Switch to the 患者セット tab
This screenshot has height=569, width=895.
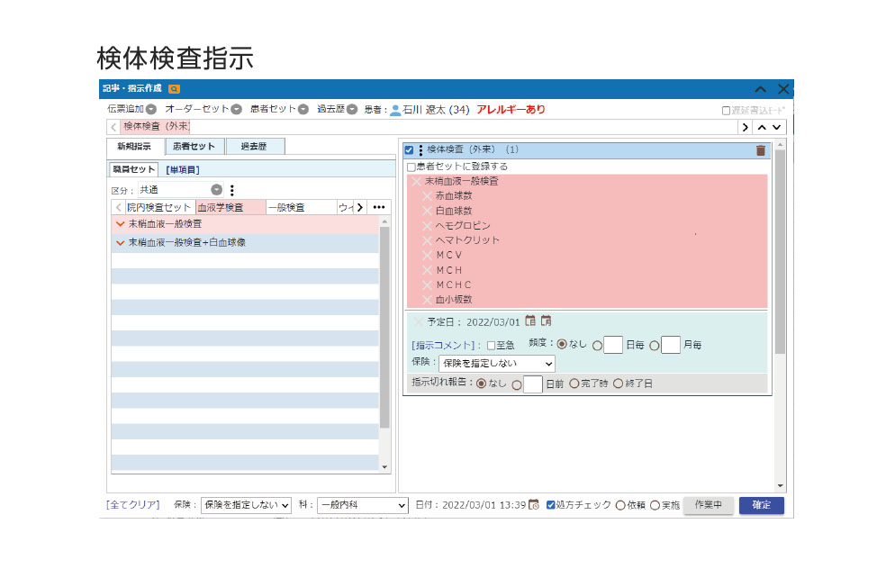(x=194, y=147)
